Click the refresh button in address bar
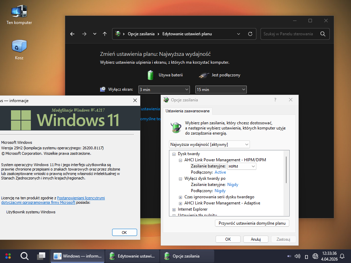The image size is (351, 263). pyautogui.click(x=250, y=34)
